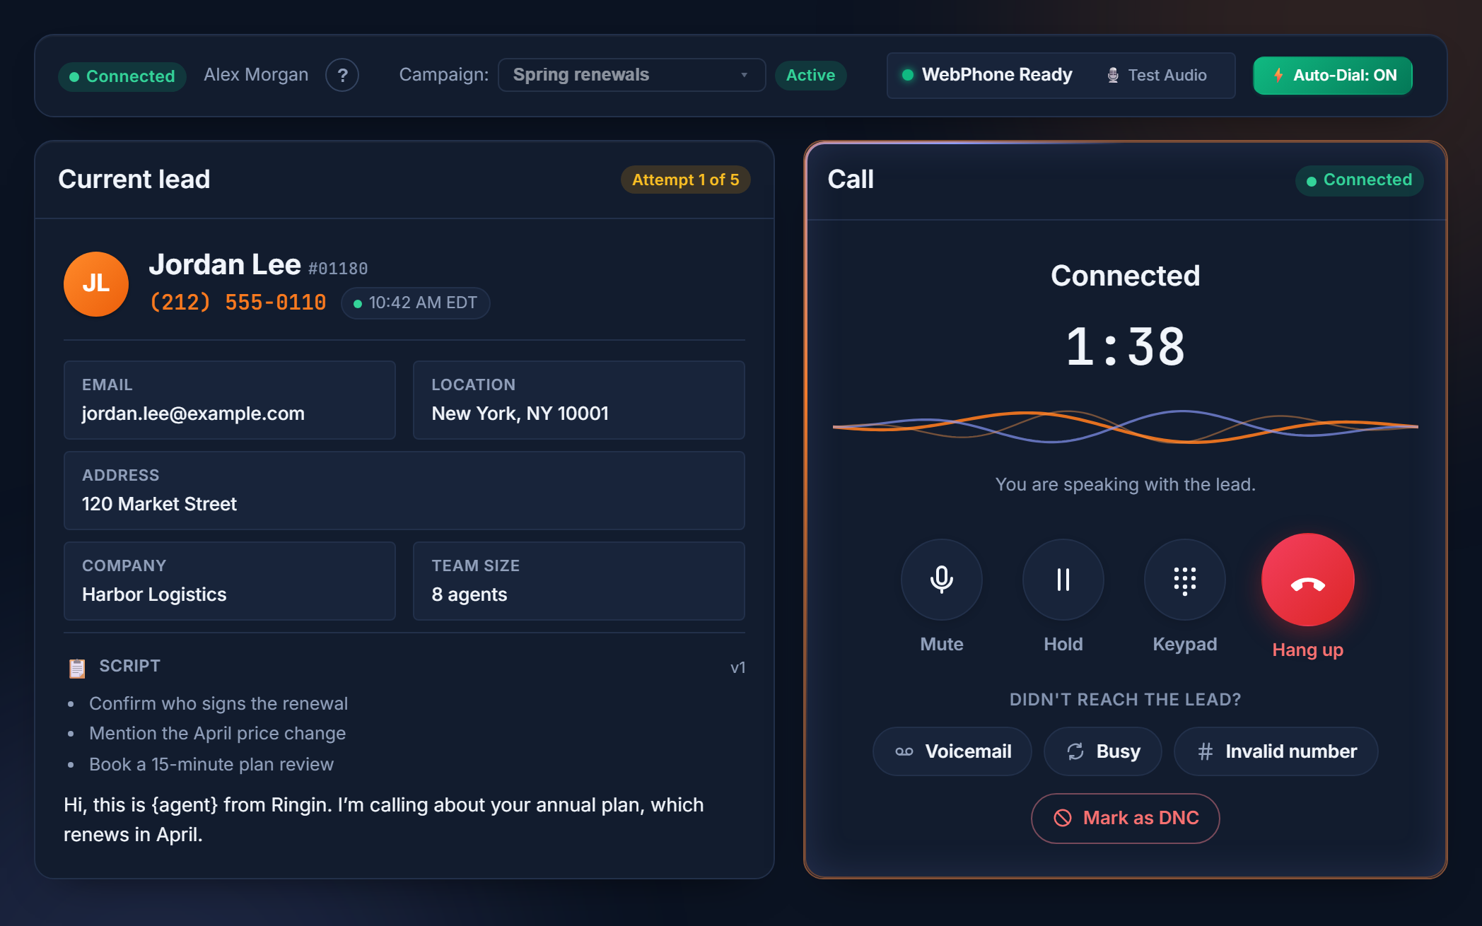Click lead name Jordan Lee
Image resolution: width=1482 pixels, height=926 pixels.
225,264
